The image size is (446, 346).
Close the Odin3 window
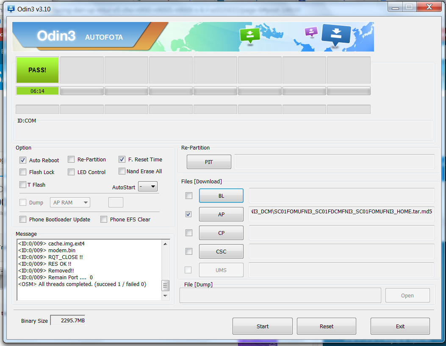point(429,7)
